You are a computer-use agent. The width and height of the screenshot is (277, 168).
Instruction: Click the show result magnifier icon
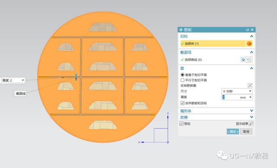pyautogui.click(x=251, y=123)
